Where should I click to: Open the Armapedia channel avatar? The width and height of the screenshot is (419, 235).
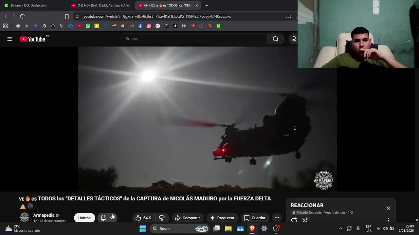(x=25, y=217)
